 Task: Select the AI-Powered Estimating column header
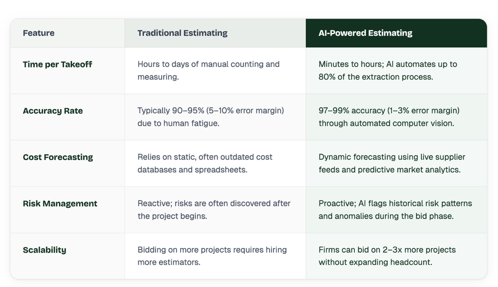[x=366, y=33]
